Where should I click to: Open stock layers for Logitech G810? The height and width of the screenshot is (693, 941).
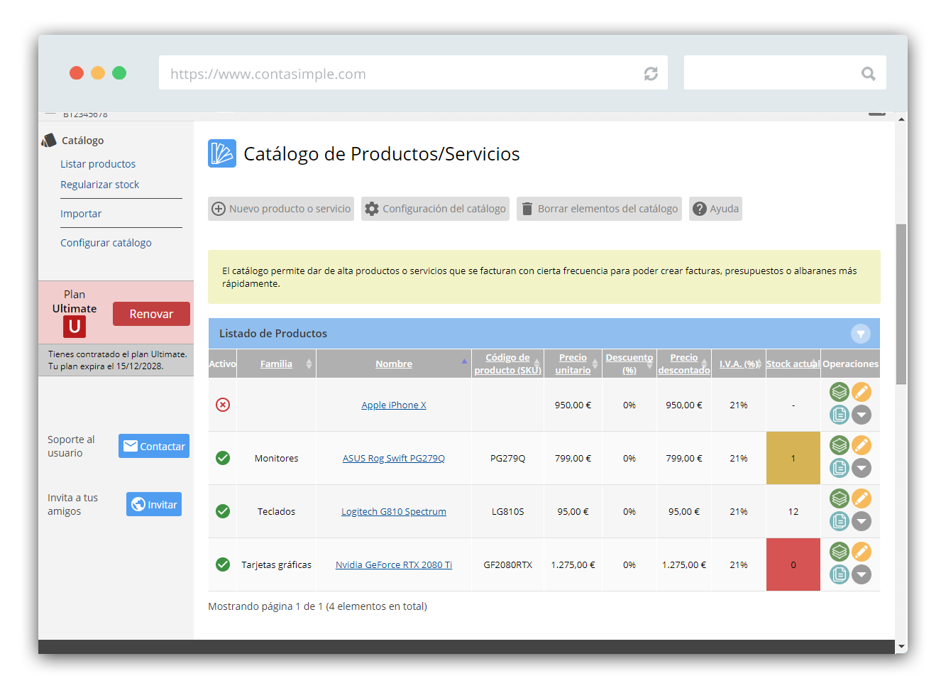pyautogui.click(x=840, y=498)
